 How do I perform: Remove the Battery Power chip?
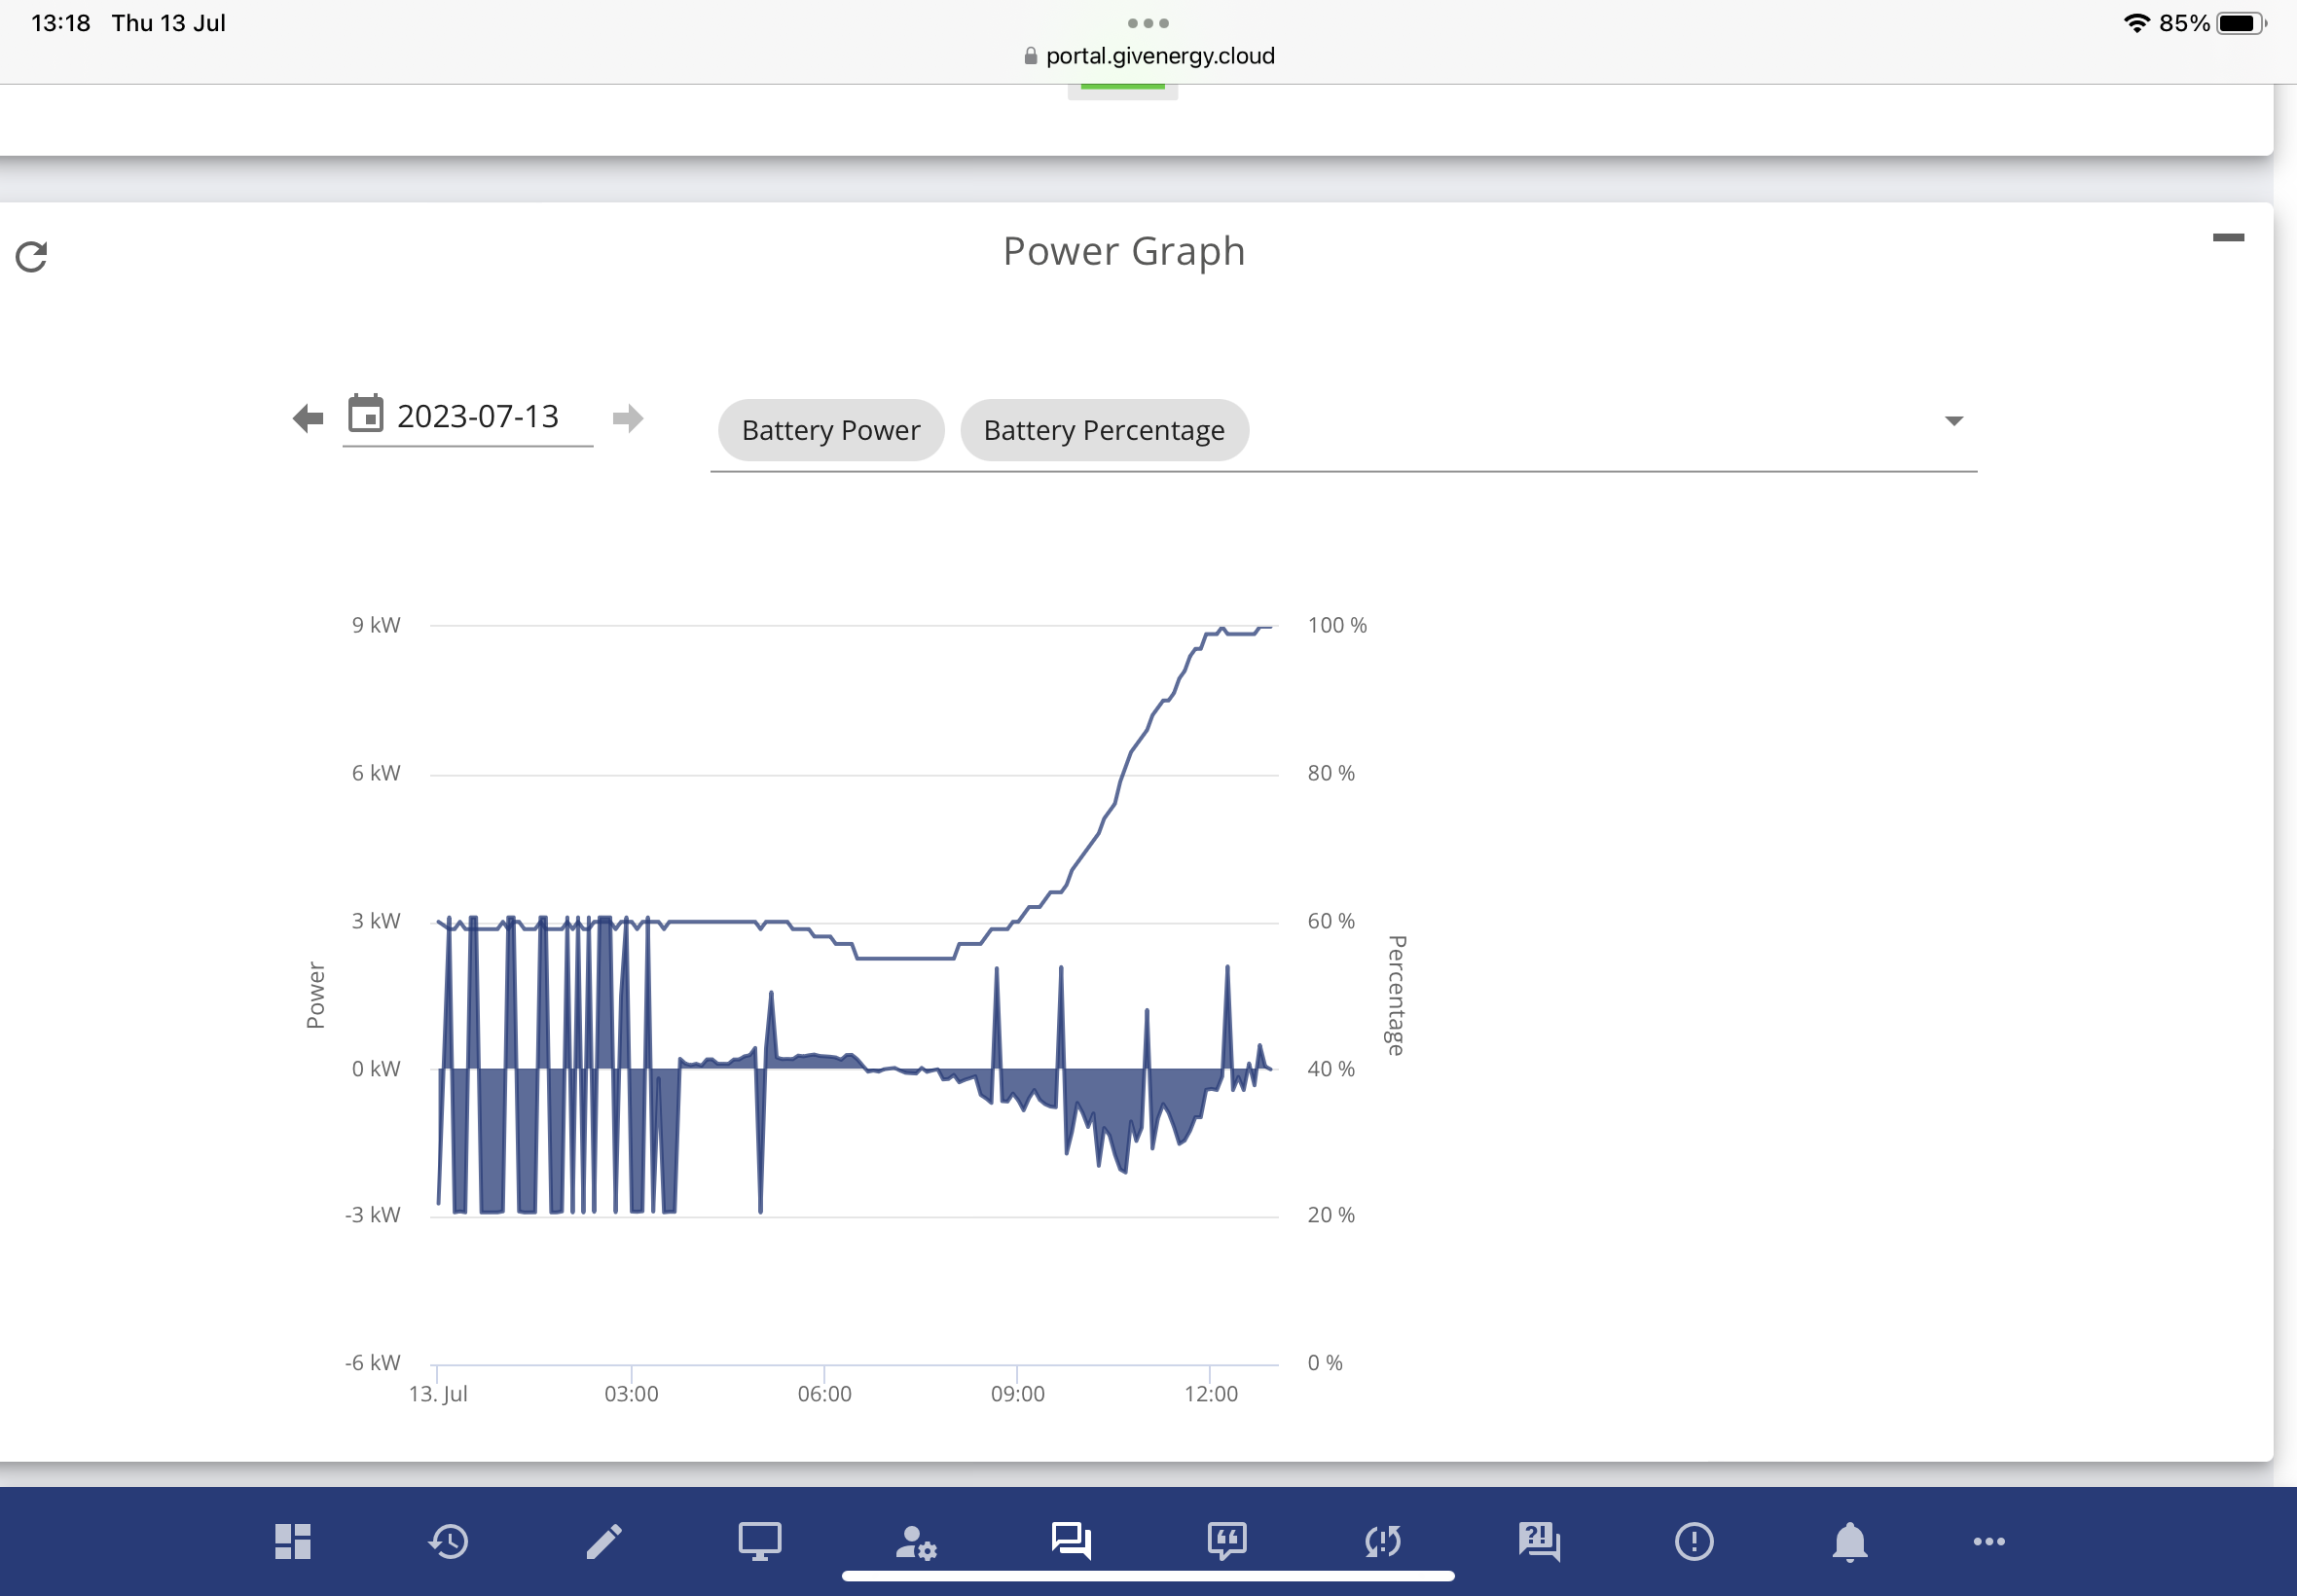(831, 430)
